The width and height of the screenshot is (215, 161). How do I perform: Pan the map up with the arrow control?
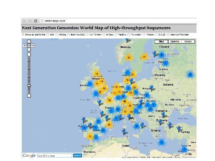click(29, 41)
